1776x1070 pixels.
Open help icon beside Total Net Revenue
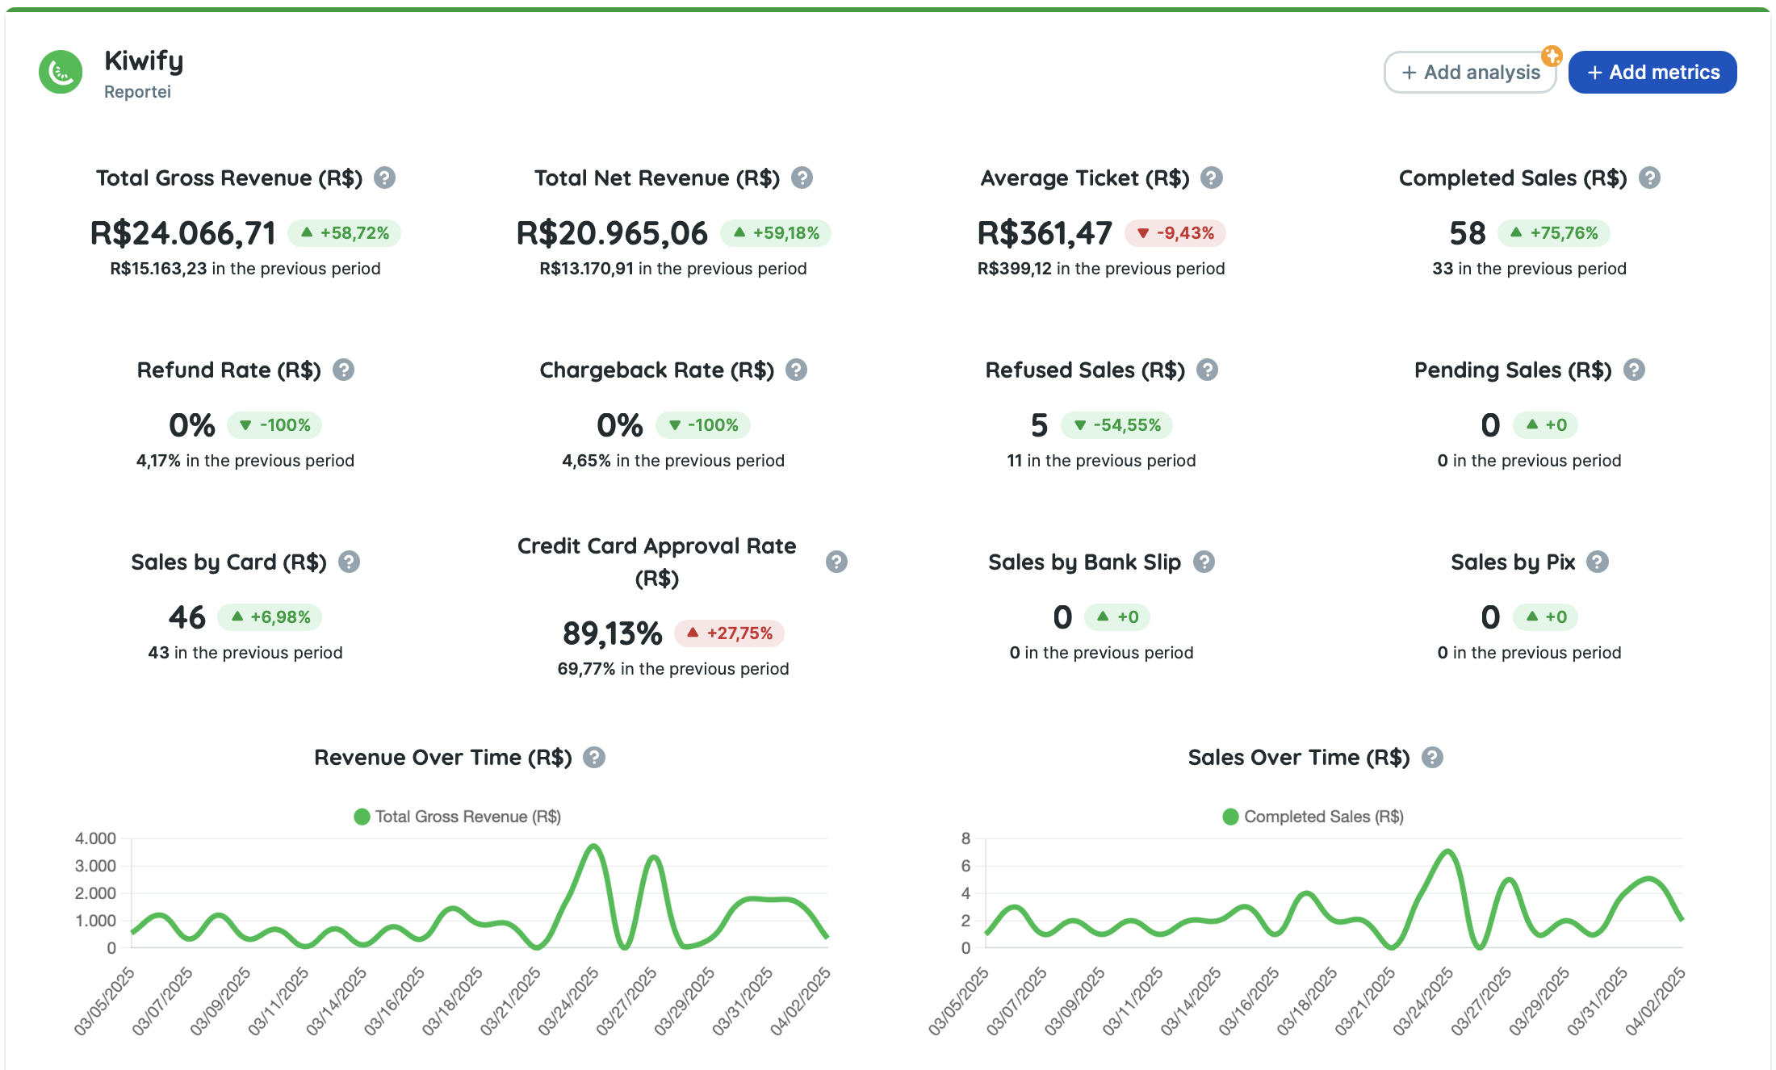(802, 178)
